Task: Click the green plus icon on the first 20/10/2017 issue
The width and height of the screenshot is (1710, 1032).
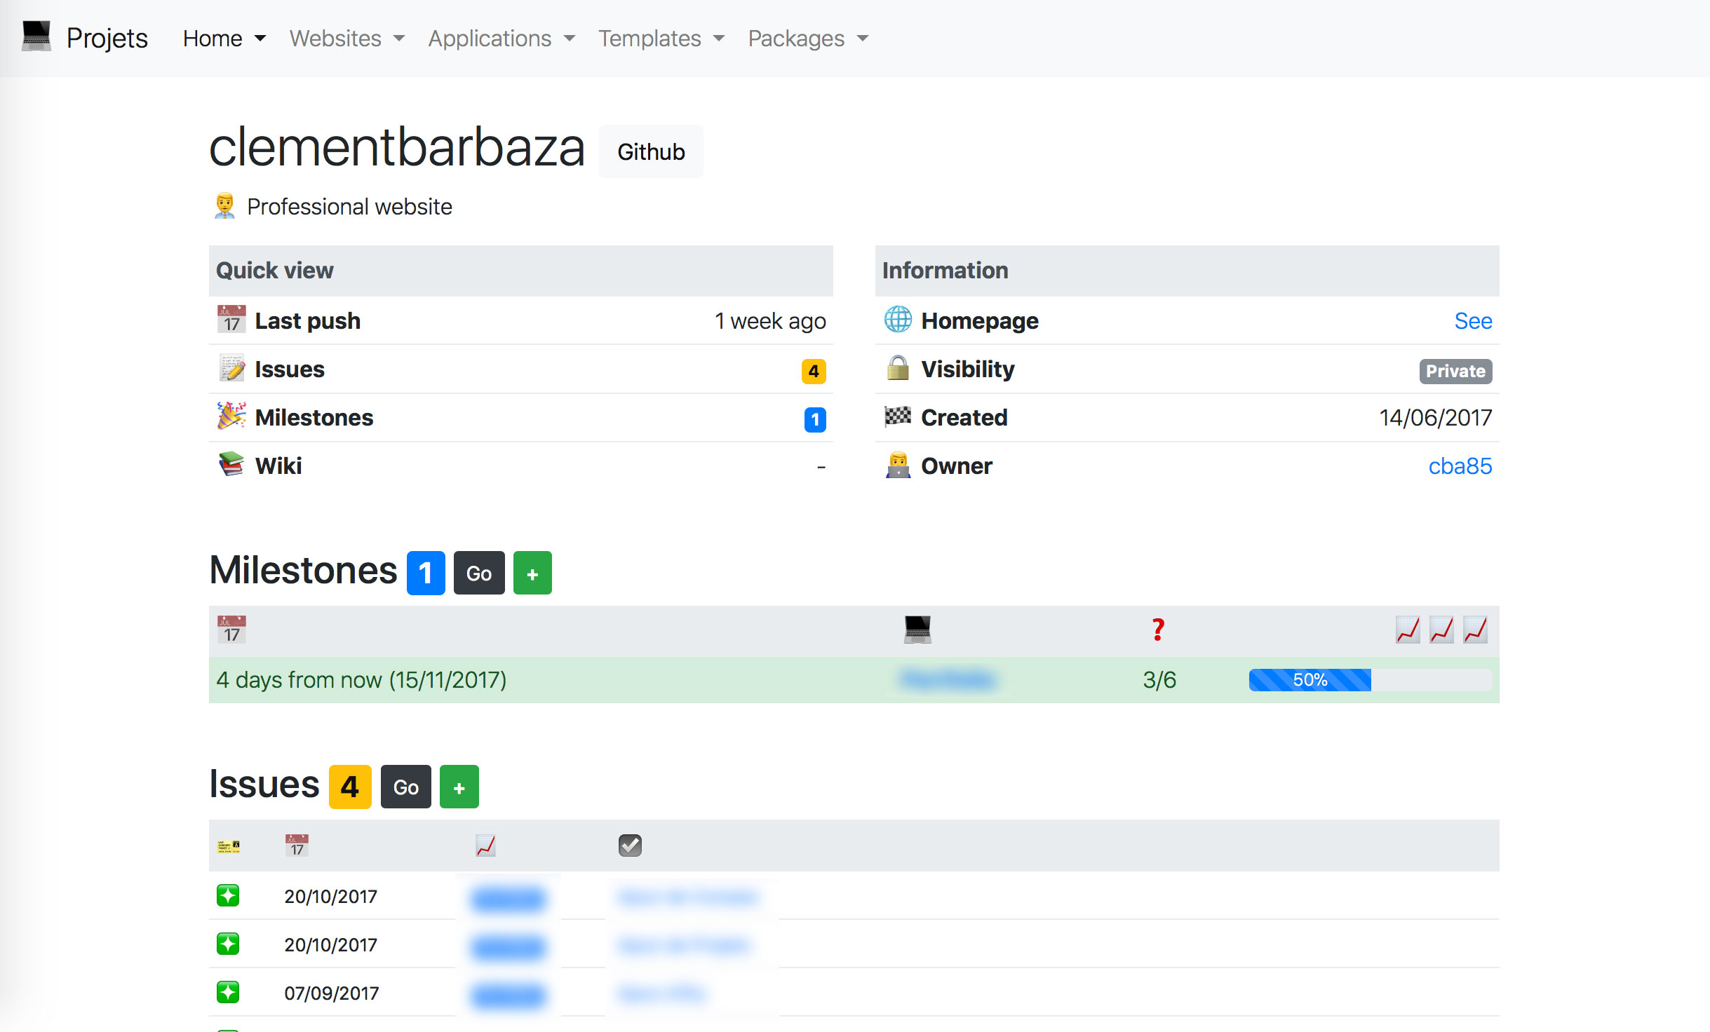Action: click(227, 895)
